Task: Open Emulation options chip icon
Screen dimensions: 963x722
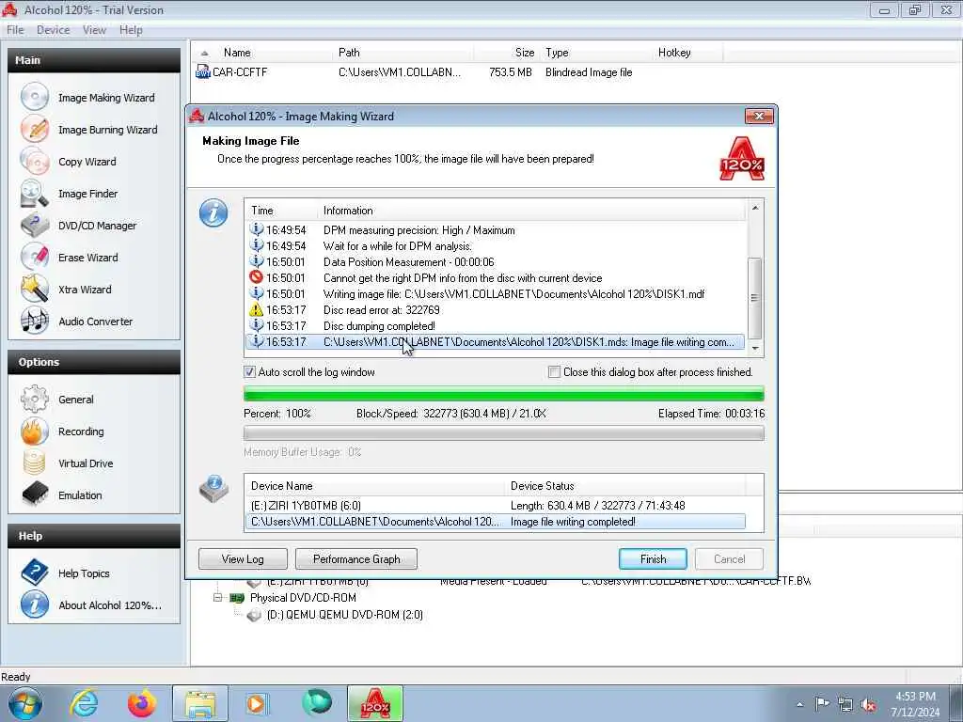Action: (35, 494)
